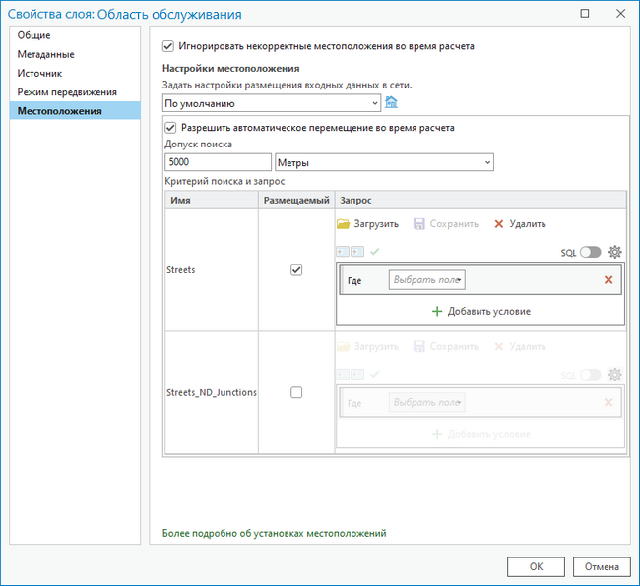640x586 pixels.
Task: Click the green plus Добавить условие icon
Action: click(437, 311)
